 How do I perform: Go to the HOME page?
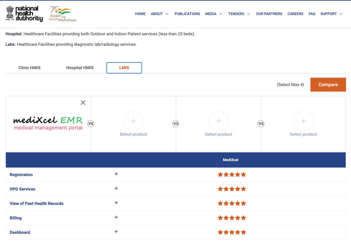[x=140, y=14]
